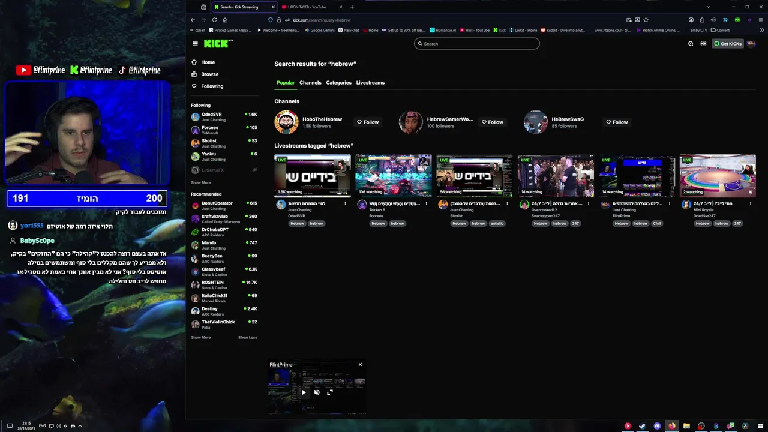The height and width of the screenshot is (432, 768).
Task: Click the KICK logo
Action: click(x=218, y=43)
